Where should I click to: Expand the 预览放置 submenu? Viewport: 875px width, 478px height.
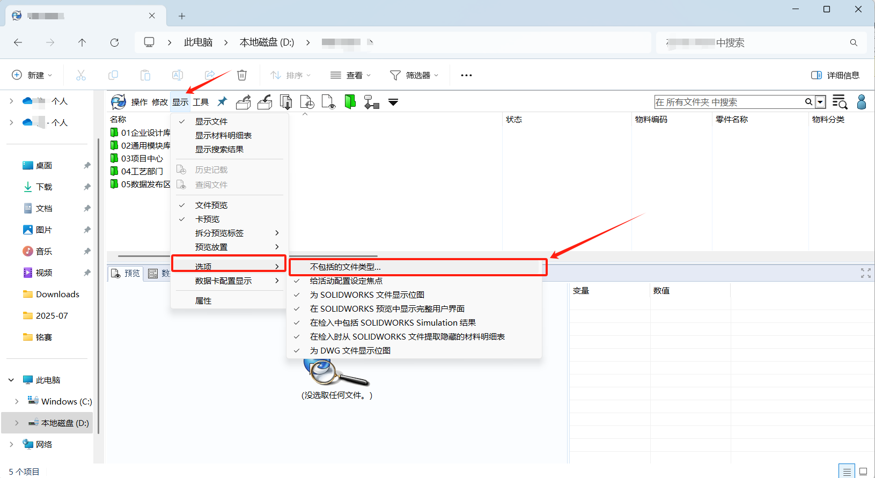(x=230, y=247)
